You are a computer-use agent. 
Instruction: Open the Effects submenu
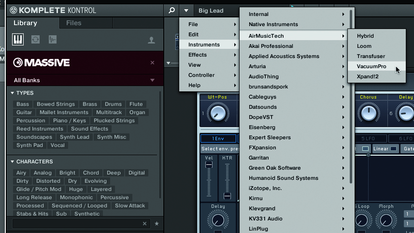pyautogui.click(x=210, y=55)
